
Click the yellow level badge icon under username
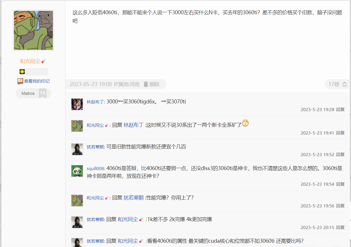click(22, 72)
